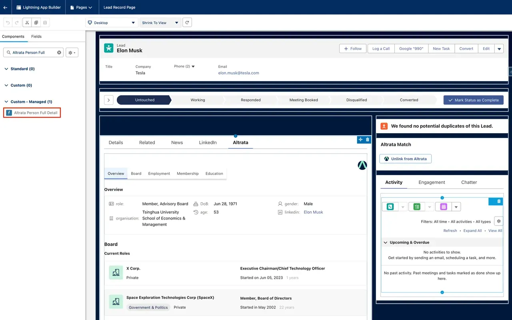Open the News tab
Image resolution: width=512 pixels, height=320 pixels.
[x=177, y=142]
